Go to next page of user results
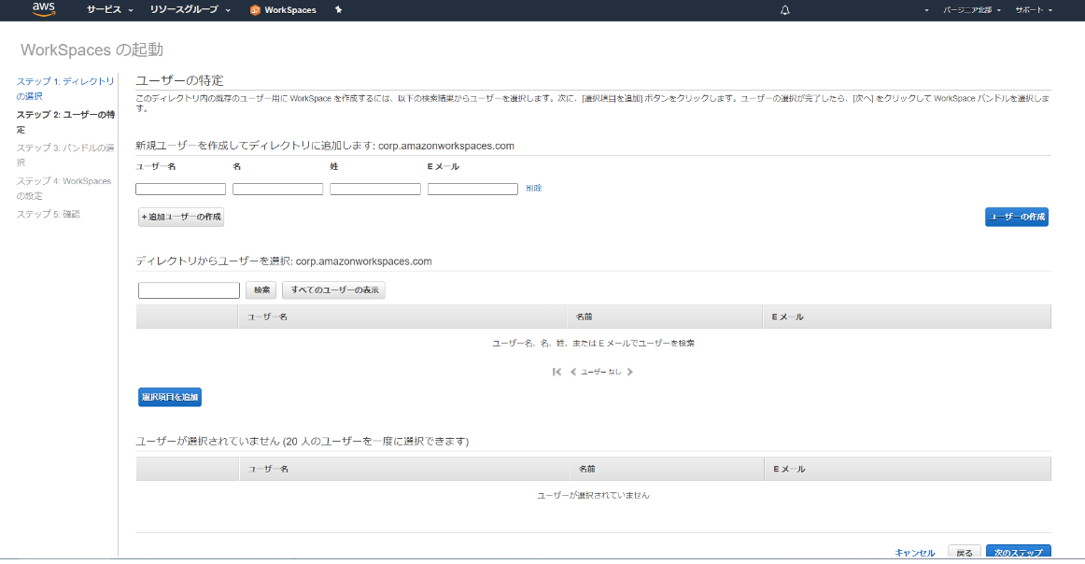The image size is (1085, 564). click(629, 372)
